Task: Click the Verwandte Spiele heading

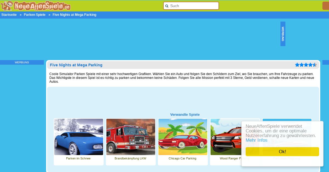Action: (x=185, y=115)
